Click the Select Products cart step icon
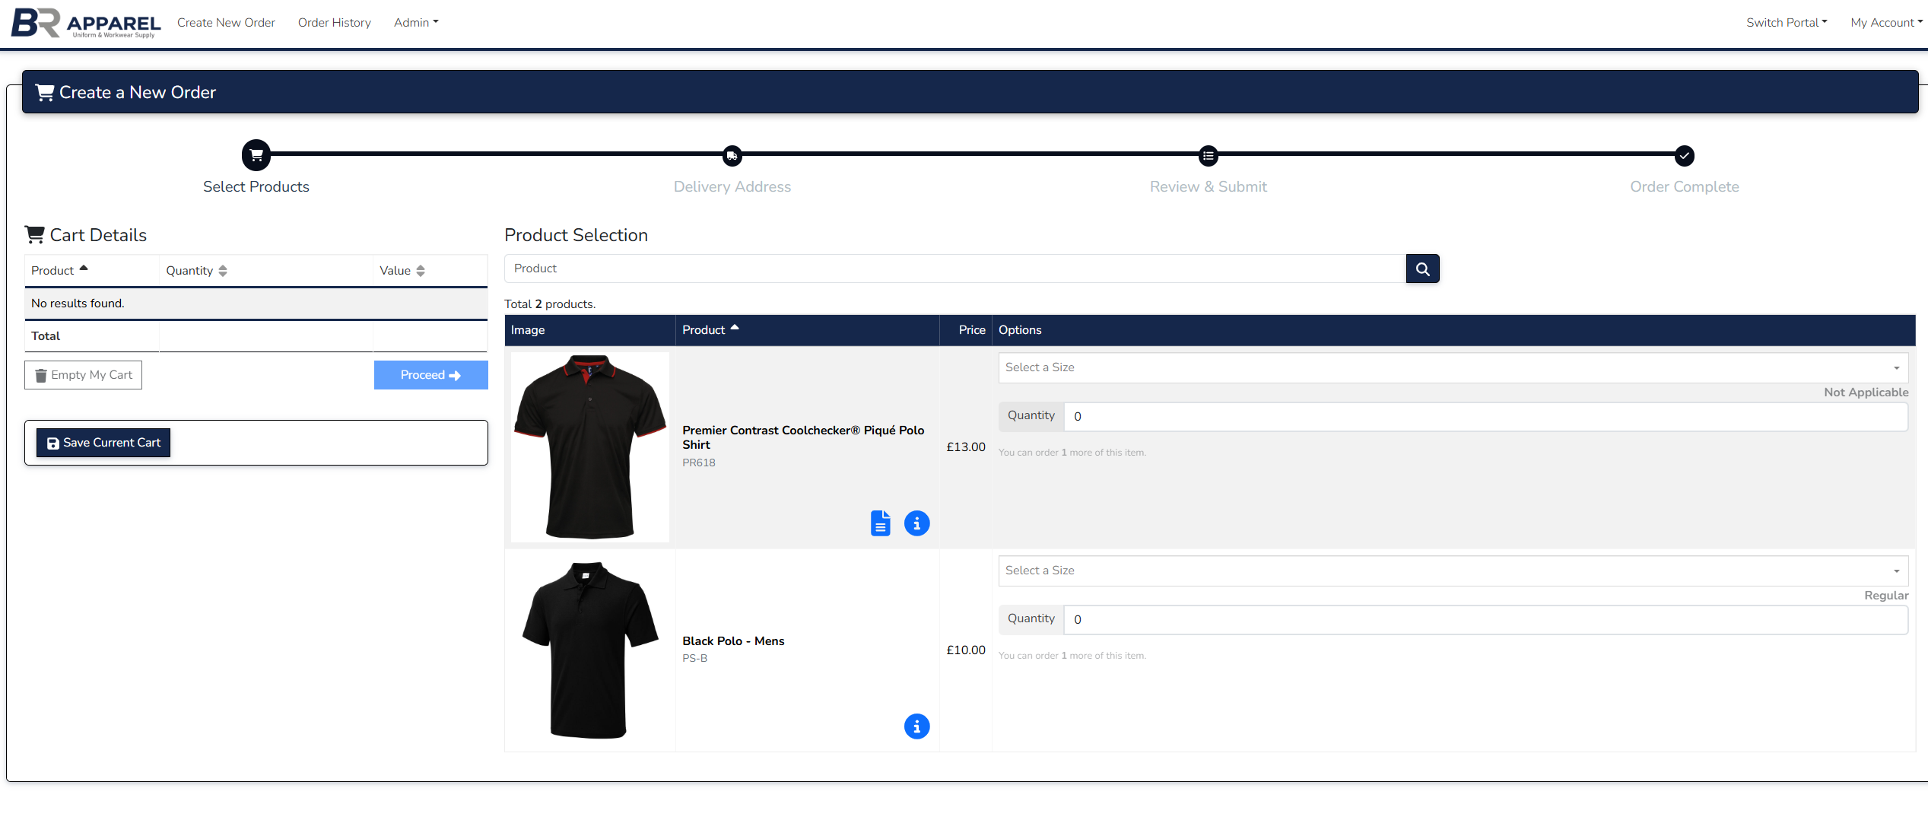 (256, 155)
